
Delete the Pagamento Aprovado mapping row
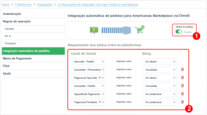(x=182, y=78)
